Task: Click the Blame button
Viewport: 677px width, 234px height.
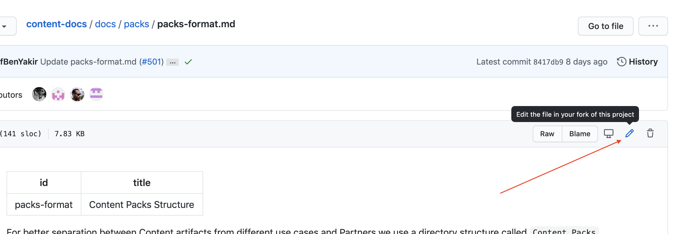Action: click(580, 134)
